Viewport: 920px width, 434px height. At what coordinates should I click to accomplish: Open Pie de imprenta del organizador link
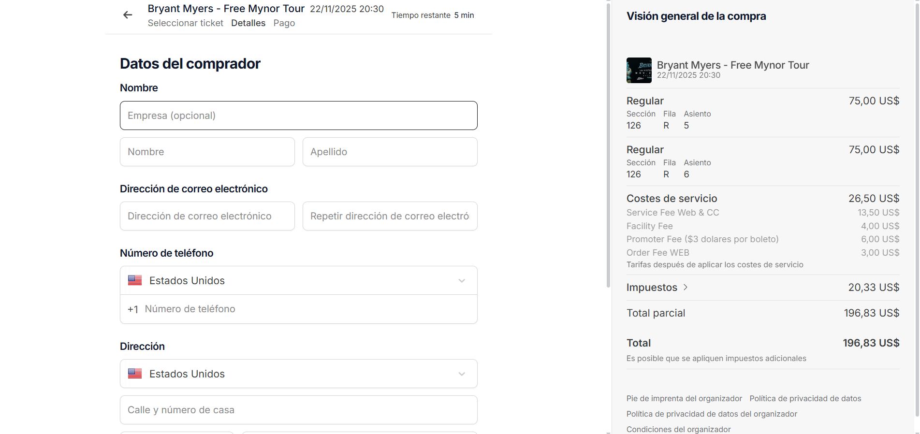684,398
